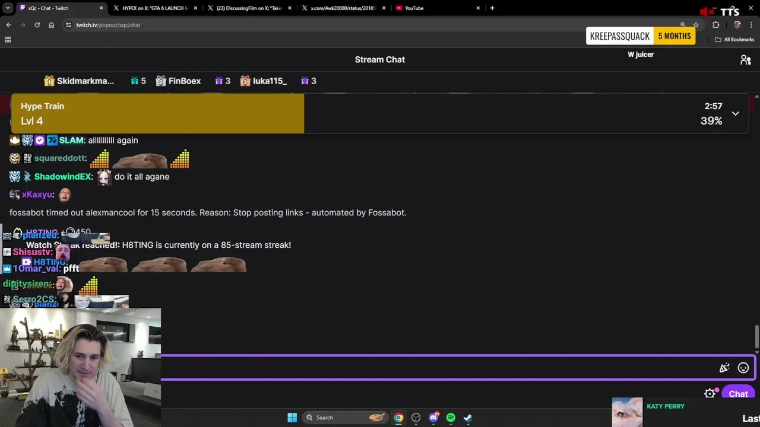Go back in browser history
The width and height of the screenshot is (760, 427).
8,25
